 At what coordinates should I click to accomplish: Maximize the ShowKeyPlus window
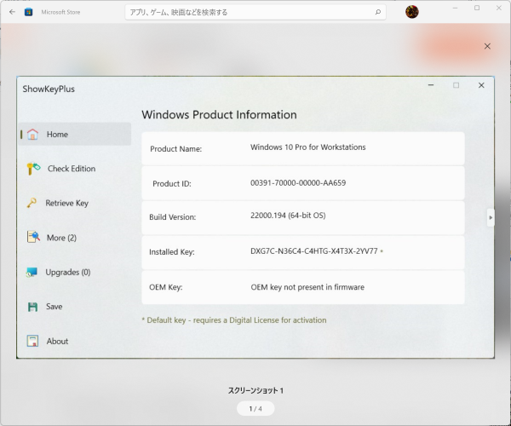tap(456, 85)
